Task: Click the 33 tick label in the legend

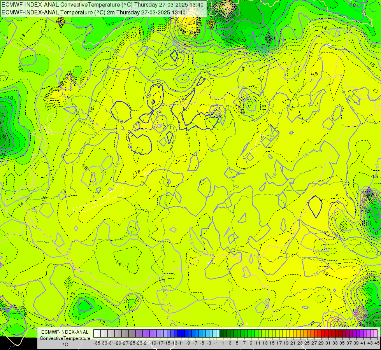Action: pos(335,343)
